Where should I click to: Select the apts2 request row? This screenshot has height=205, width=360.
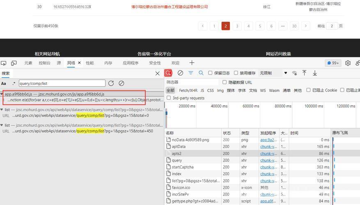[248, 153]
